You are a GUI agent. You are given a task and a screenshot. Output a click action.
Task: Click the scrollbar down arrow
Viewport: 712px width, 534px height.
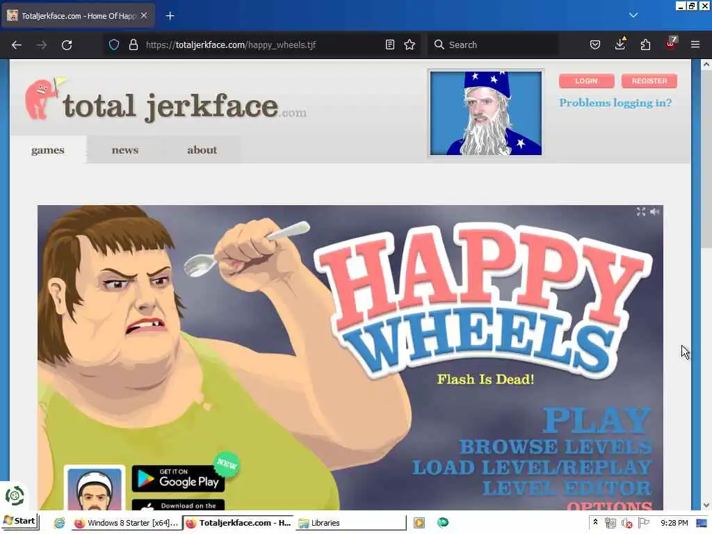[706, 505]
